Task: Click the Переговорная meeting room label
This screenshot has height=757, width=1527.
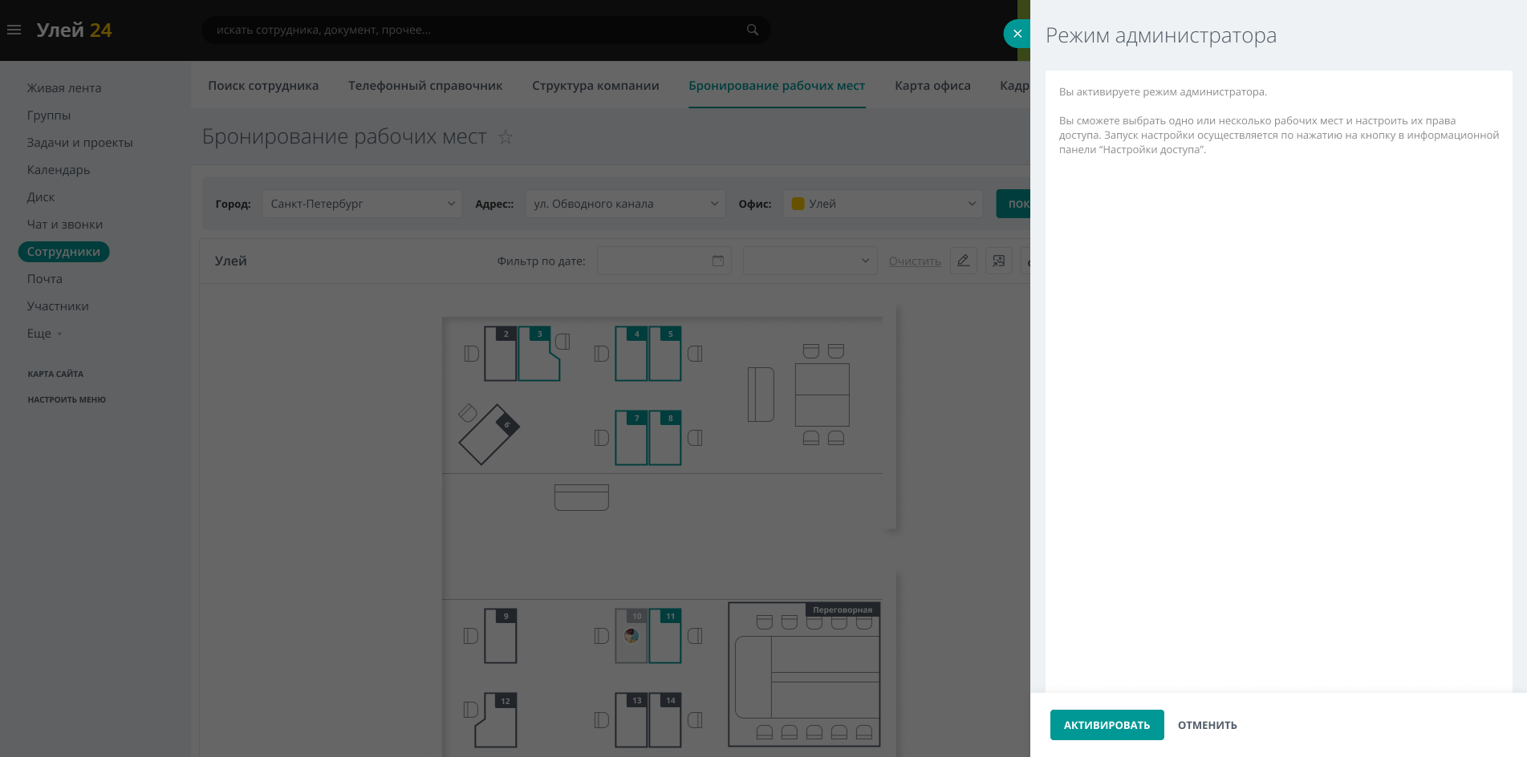Action: coord(842,609)
